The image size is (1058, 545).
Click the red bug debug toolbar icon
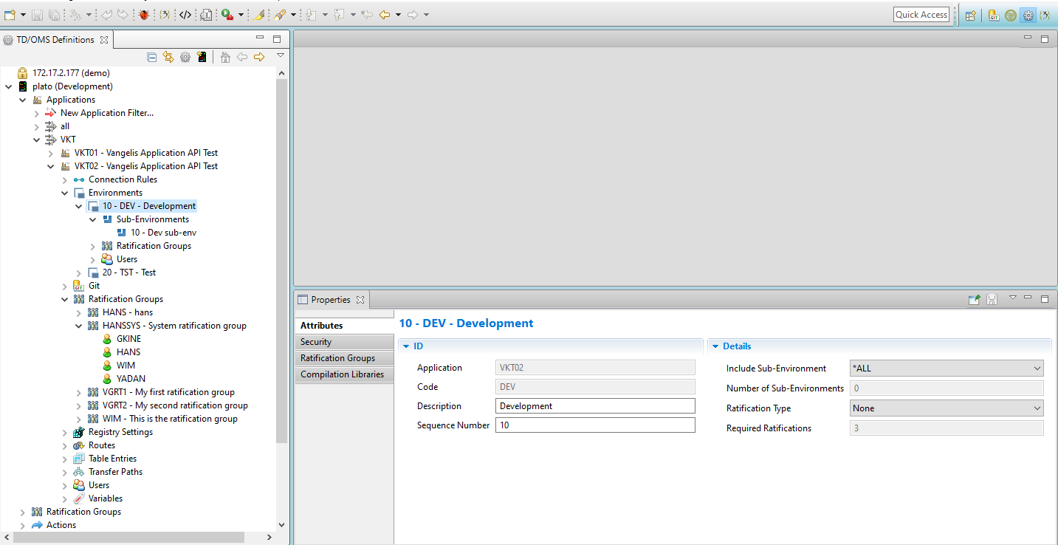coord(144,15)
